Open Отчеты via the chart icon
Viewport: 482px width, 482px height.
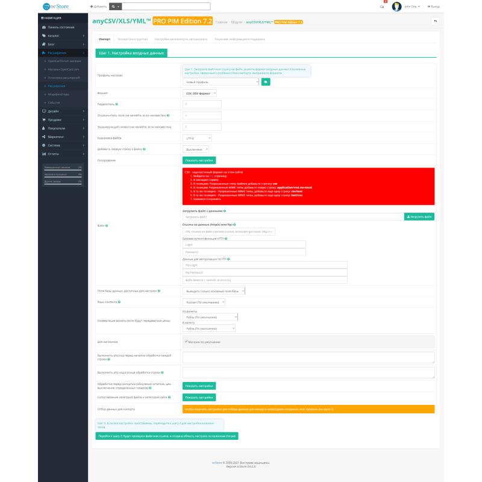(43, 154)
